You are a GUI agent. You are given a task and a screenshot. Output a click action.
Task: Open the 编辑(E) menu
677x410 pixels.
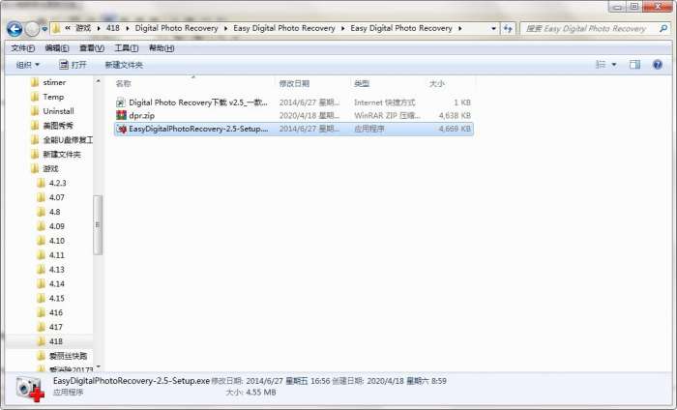coord(57,48)
